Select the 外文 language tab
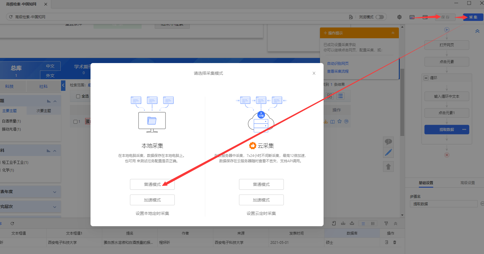The image size is (484, 254). click(50, 75)
